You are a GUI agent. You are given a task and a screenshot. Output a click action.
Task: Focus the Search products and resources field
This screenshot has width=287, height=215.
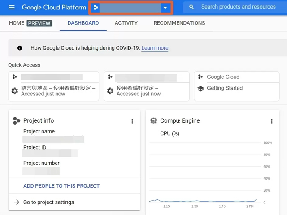(x=238, y=7)
